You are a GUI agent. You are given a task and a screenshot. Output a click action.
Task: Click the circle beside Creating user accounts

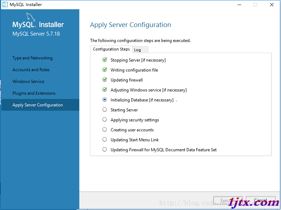point(105,130)
